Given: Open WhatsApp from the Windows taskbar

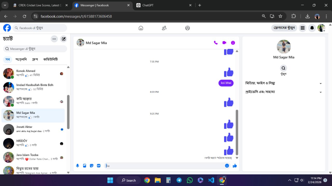Looking at the screenshot, I should coord(190,180).
